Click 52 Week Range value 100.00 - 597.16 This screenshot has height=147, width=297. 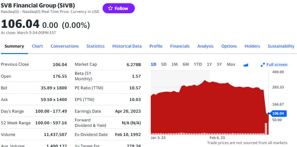[x=51, y=123]
